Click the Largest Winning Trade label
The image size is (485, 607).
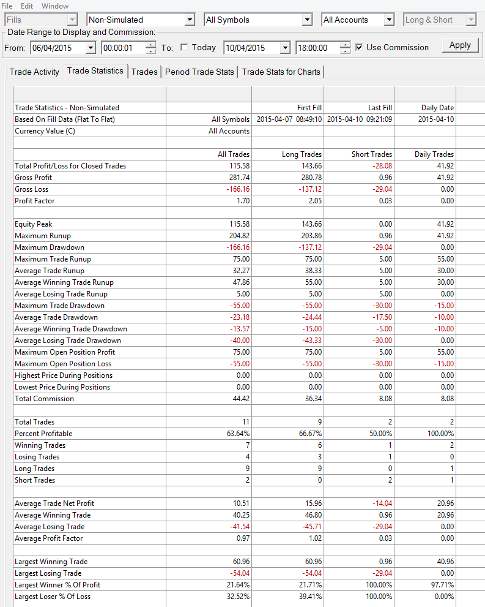51,562
